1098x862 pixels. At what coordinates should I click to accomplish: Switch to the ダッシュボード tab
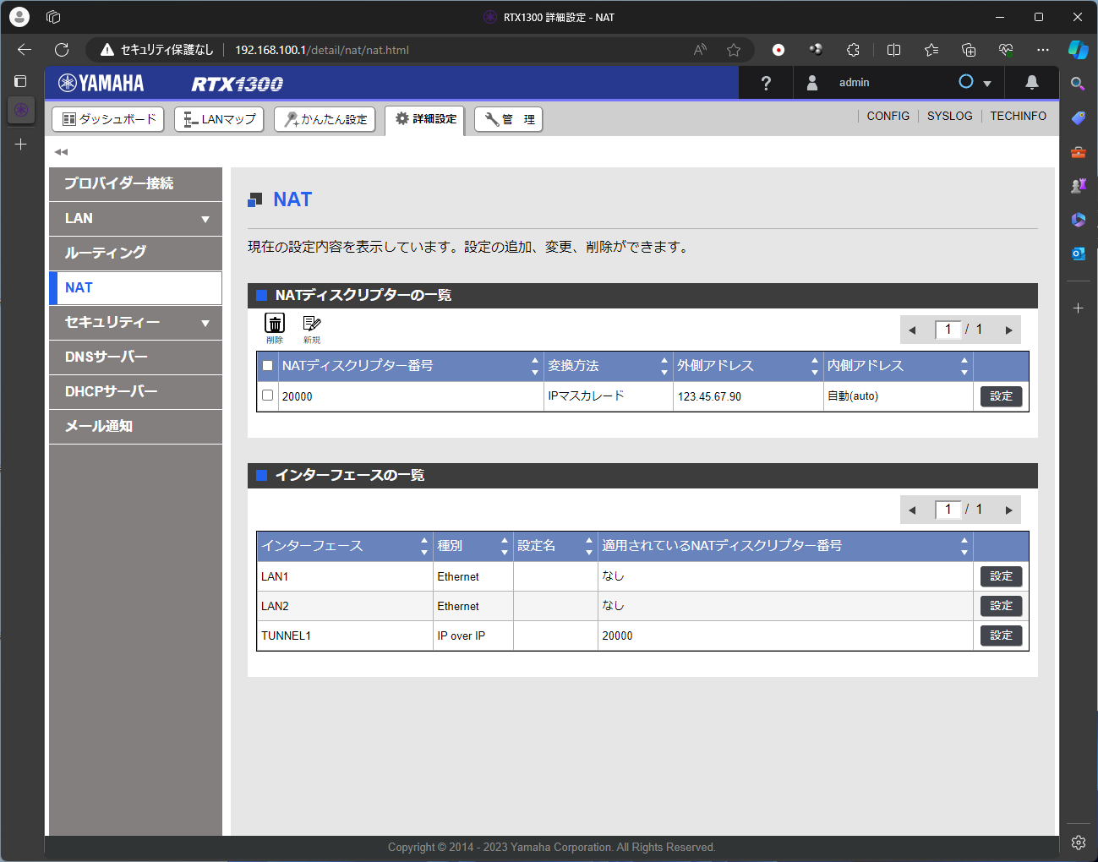[x=110, y=119]
